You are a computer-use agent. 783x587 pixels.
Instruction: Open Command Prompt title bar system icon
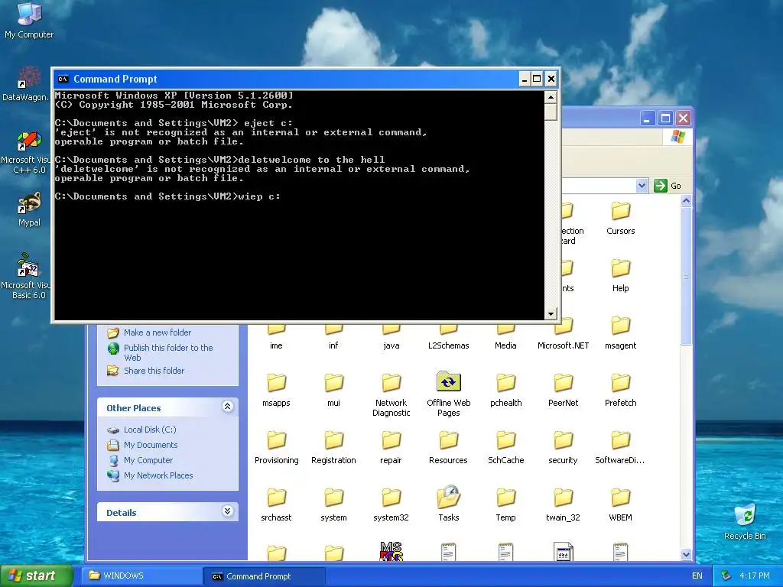63,79
